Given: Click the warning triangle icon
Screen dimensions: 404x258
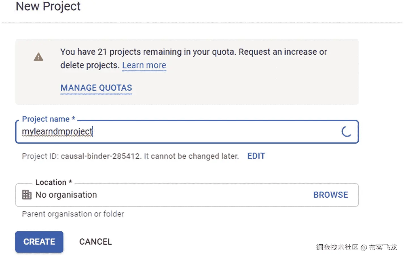Looking at the screenshot, I should 39,57.
